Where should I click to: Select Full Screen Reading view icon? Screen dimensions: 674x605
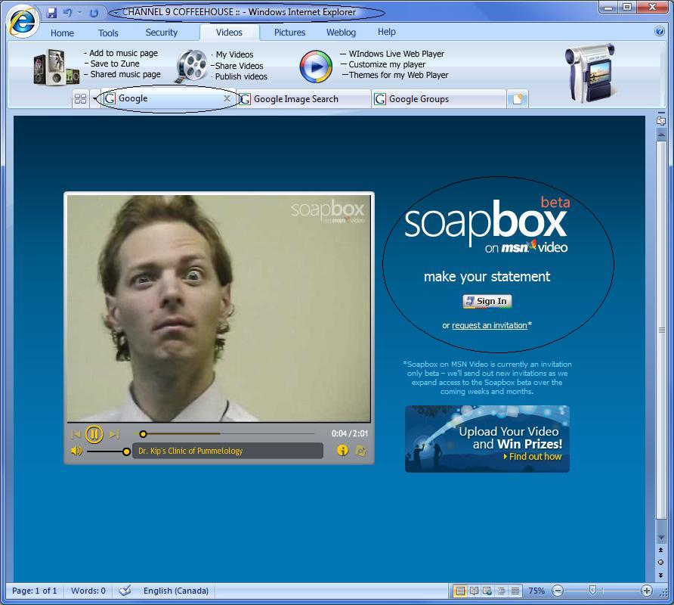point(474,591)
